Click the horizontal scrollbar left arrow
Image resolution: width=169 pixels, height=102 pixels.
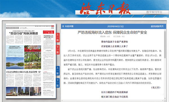tap(62, 101)
